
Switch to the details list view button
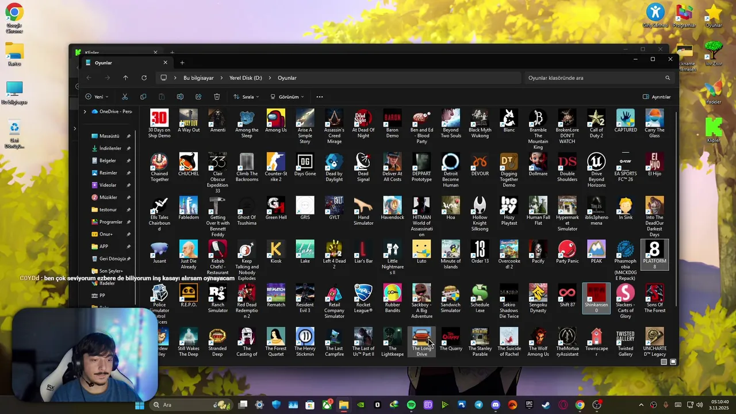(x=664, y=362)
